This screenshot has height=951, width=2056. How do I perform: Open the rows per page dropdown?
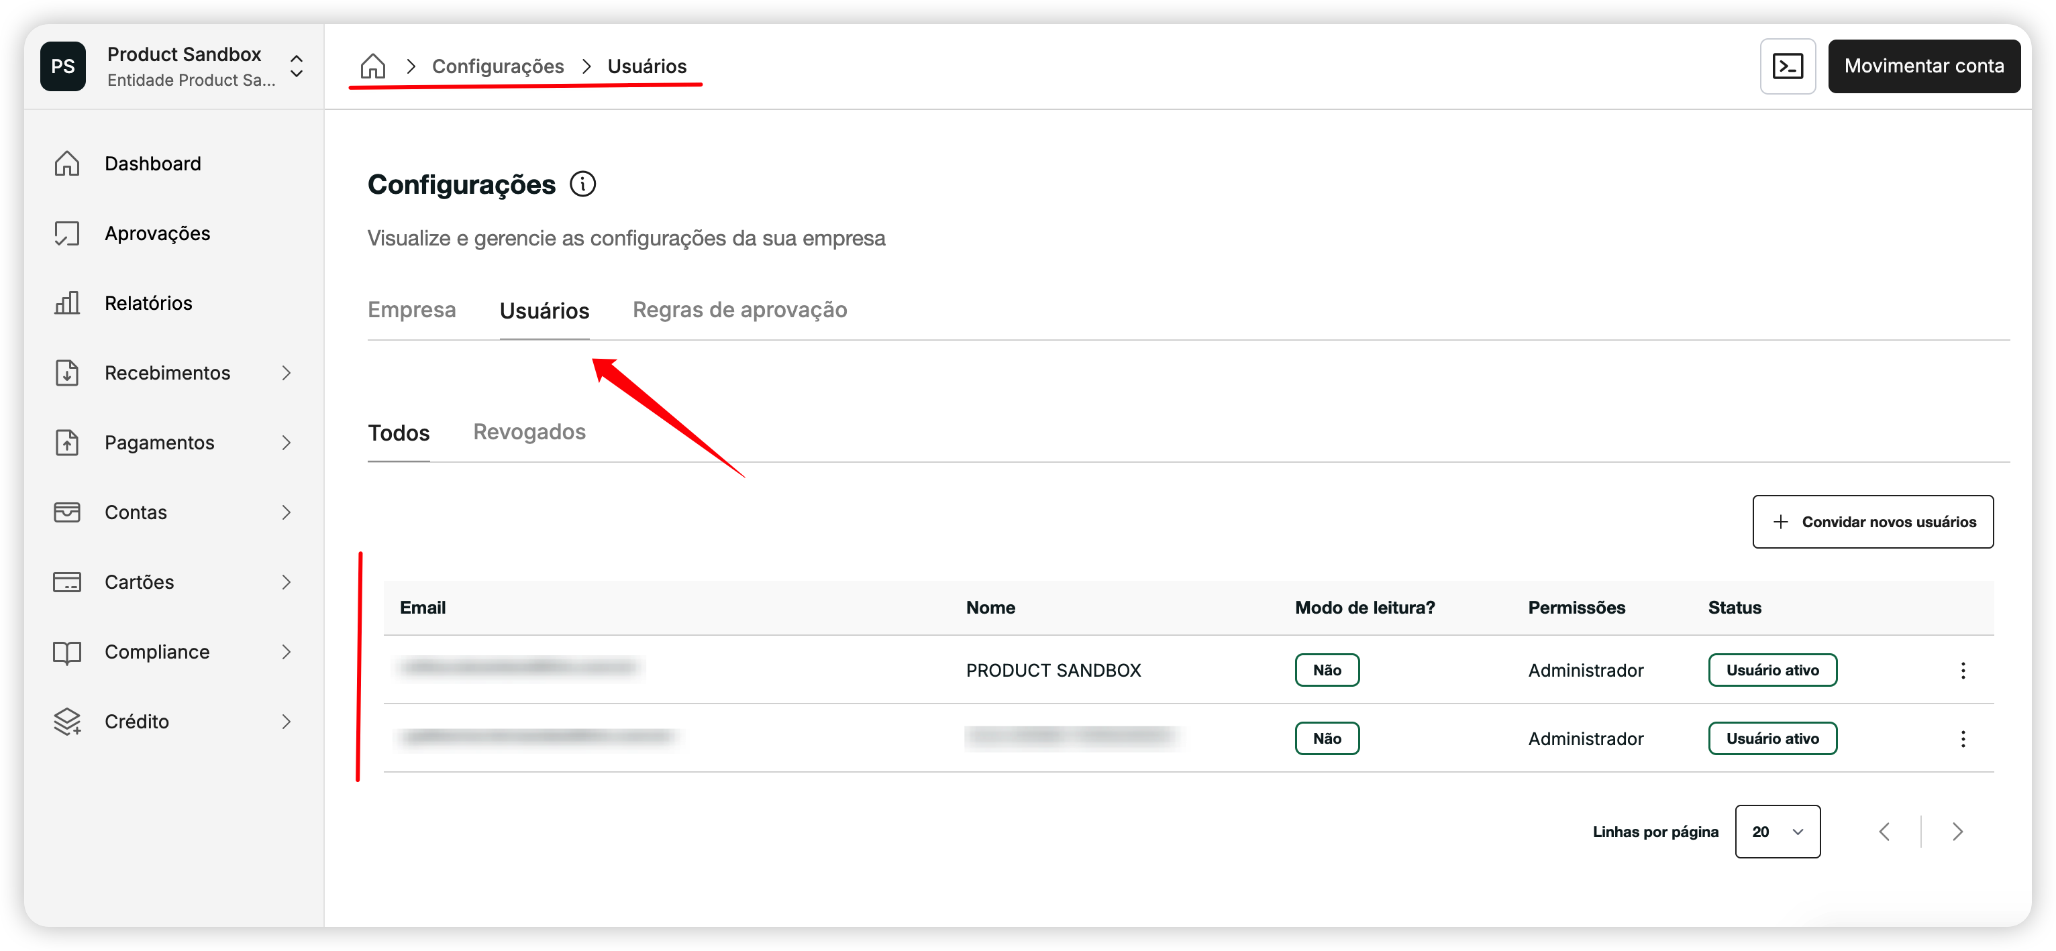coord(1777,832)
